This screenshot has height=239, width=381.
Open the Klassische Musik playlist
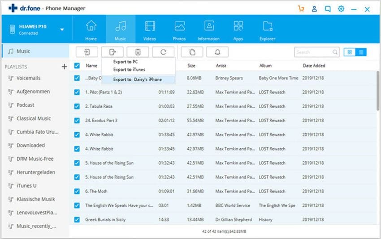[36, 199]
